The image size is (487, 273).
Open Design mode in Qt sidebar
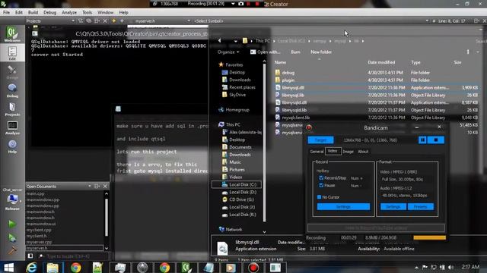12,72
